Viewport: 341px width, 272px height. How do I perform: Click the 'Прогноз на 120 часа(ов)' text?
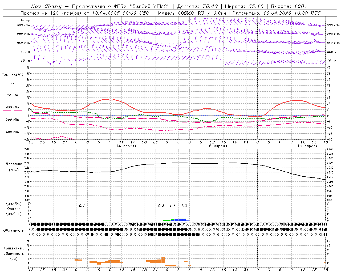(x=51, y=13)
